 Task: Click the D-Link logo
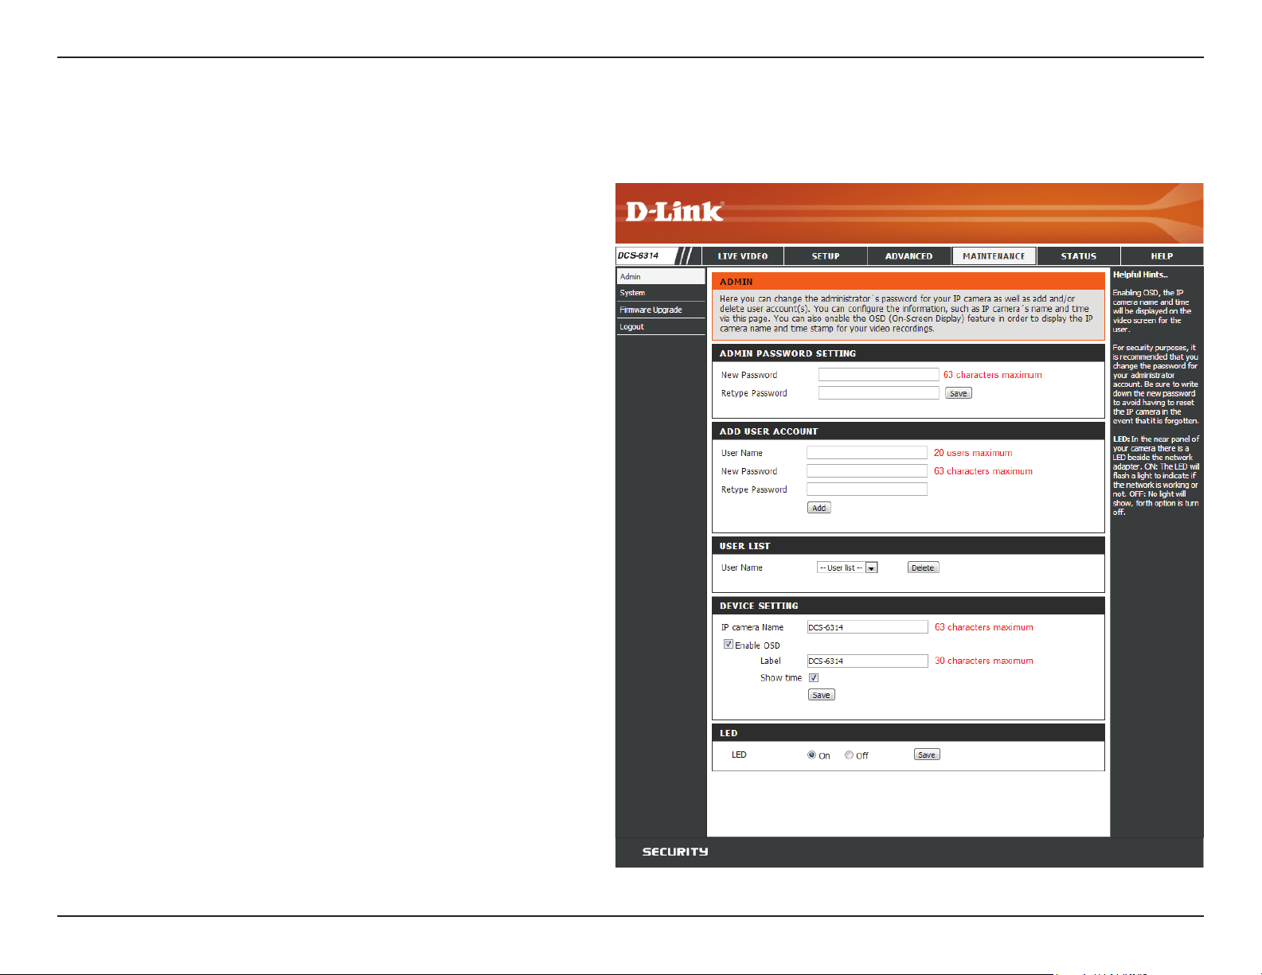tap(674, 212)
